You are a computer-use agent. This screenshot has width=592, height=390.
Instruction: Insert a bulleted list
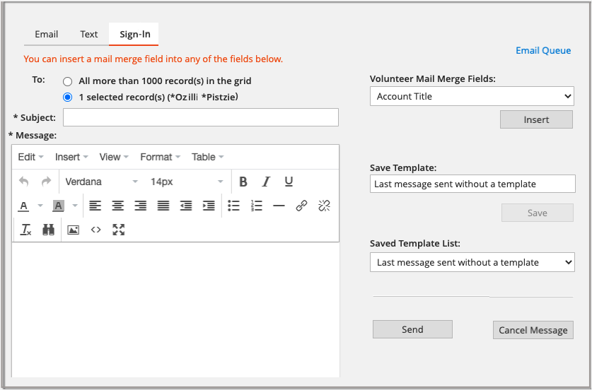pyautogui.click(x=233, y=206)
